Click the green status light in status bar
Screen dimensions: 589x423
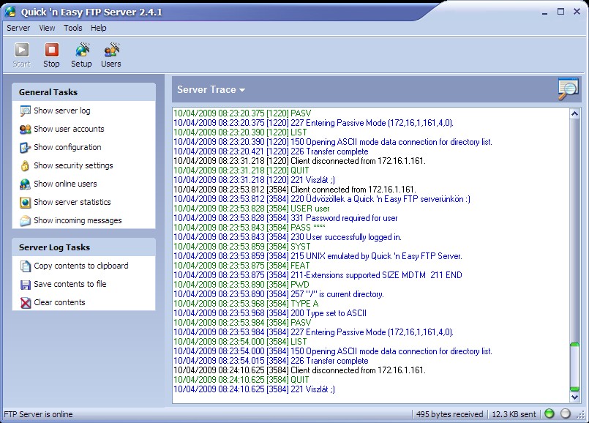[549, 413]
